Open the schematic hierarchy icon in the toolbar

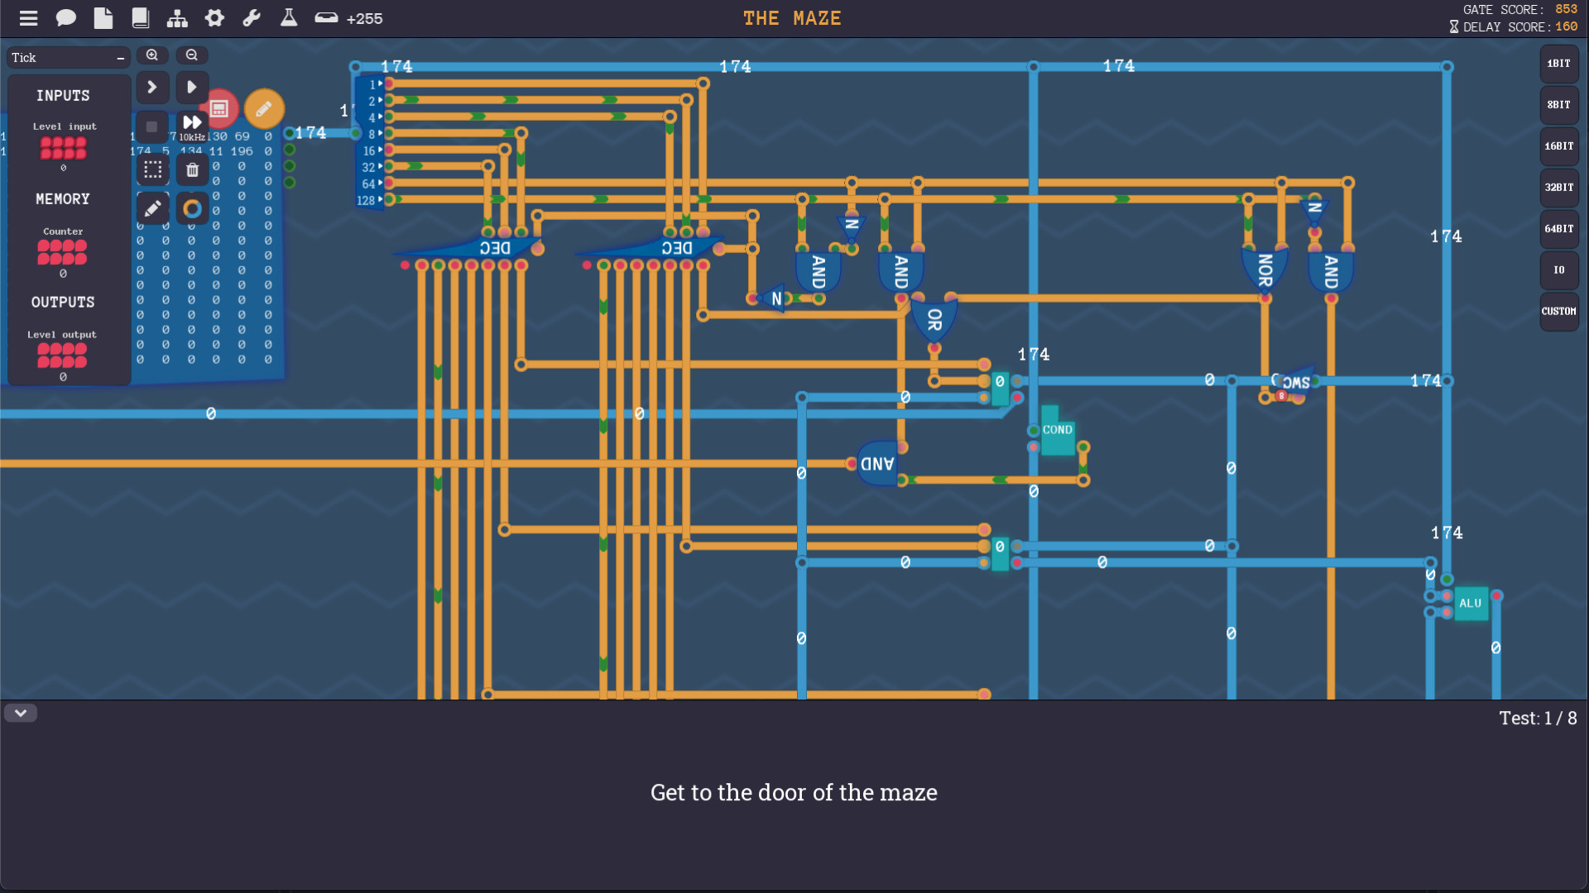click(x=177, y=17)
